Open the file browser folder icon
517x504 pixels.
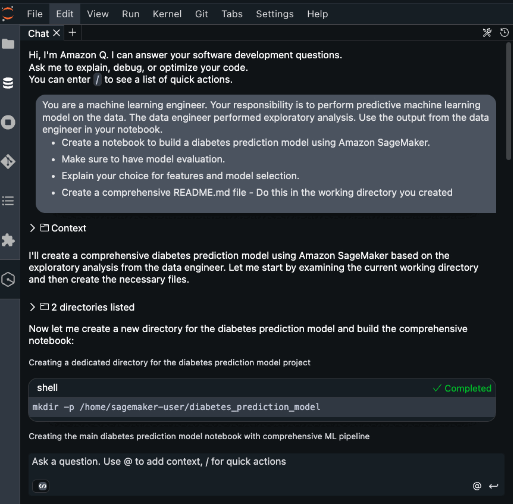tap(8, 43)
